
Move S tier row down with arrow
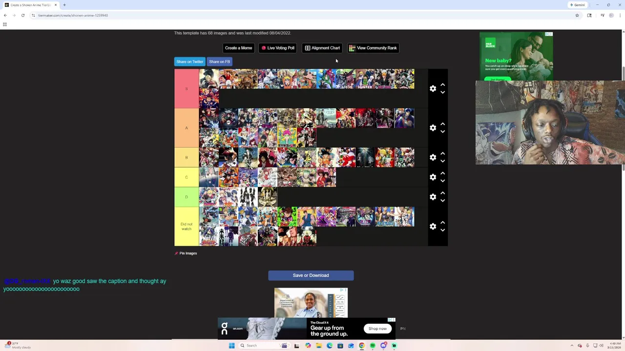pyautogui.click(x=443, y=92)
